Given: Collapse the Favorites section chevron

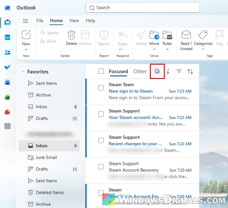Looking at the screenshot, I should [x=23, y=71].
